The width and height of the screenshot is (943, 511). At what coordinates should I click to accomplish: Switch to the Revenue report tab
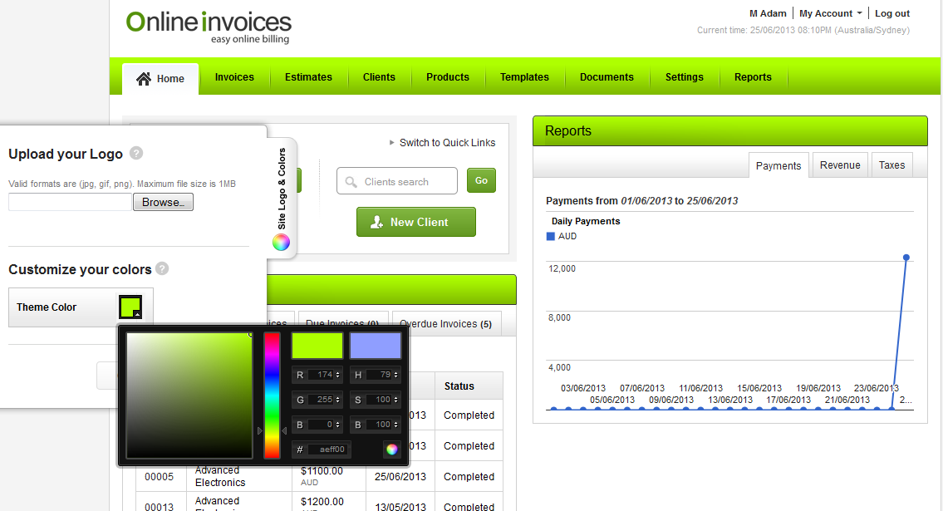click(x=840, y=165)
